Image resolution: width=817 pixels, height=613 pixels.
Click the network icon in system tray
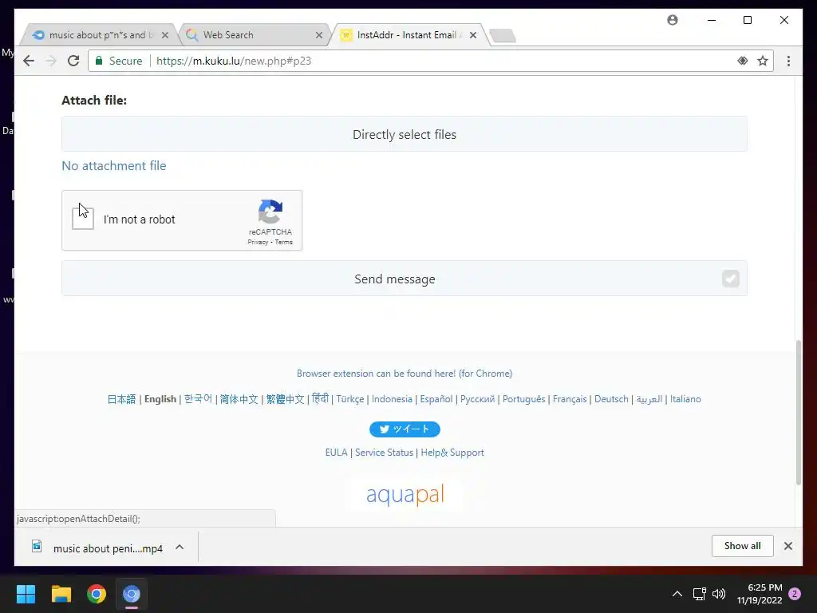(x=699, y=594)
